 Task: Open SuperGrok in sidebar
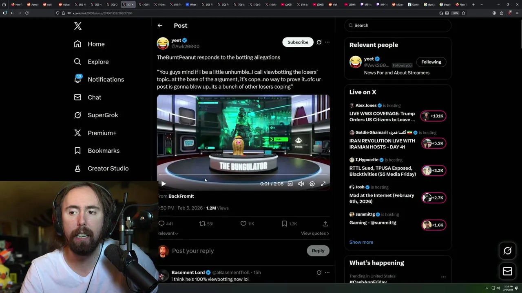point(96,115)
